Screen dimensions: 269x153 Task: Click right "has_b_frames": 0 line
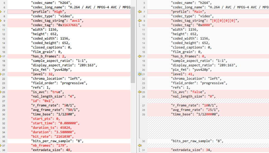point(208,56)
